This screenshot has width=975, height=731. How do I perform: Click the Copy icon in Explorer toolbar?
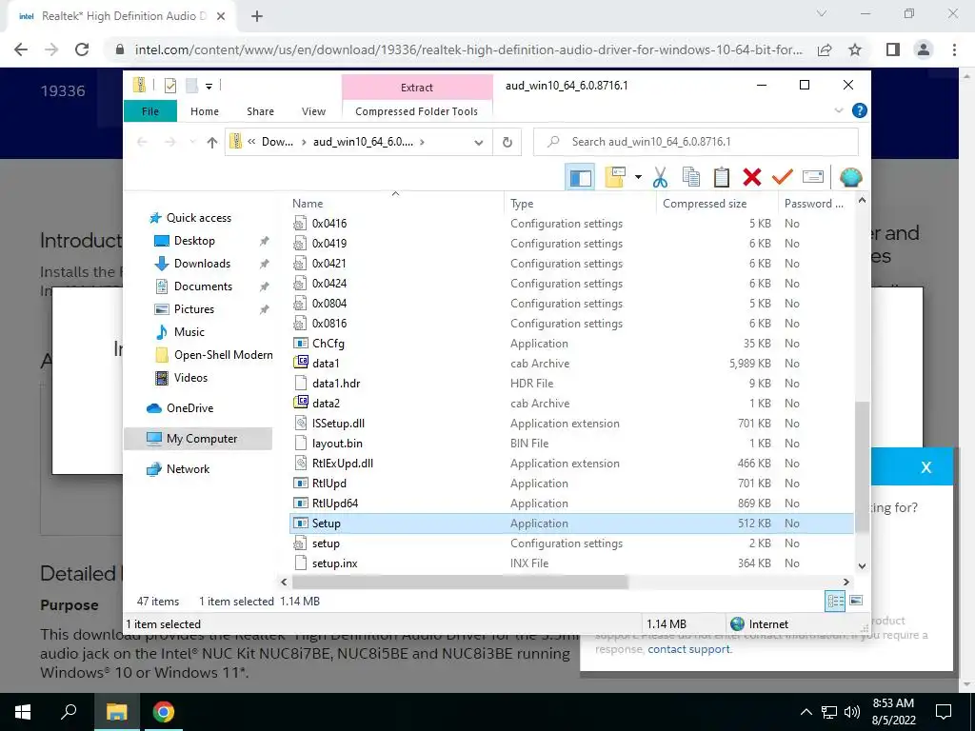click(691, 178)
